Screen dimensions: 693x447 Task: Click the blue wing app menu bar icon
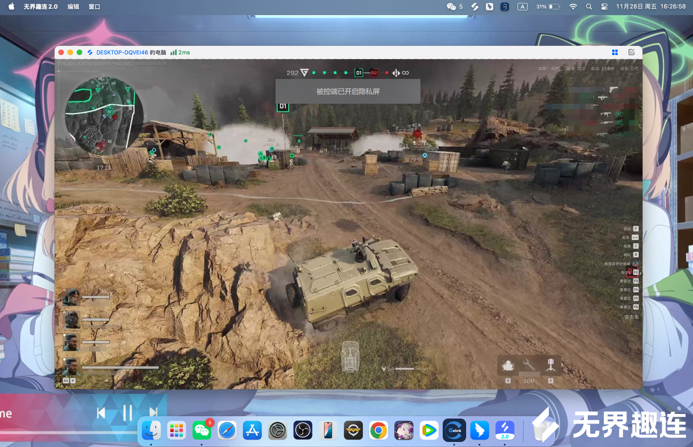(x=490, y=7)
